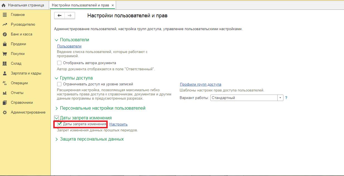The image size is (344, 176).
Task: Expand Персональные настройки пользователей section
Action: pyautogui.click(x=57, y=108)
